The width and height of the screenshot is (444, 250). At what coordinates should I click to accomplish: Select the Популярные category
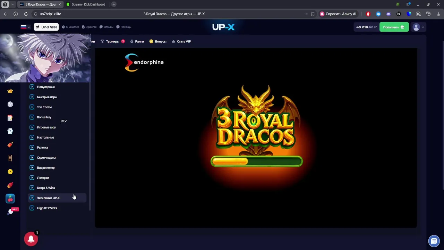[x=57, y=87]
